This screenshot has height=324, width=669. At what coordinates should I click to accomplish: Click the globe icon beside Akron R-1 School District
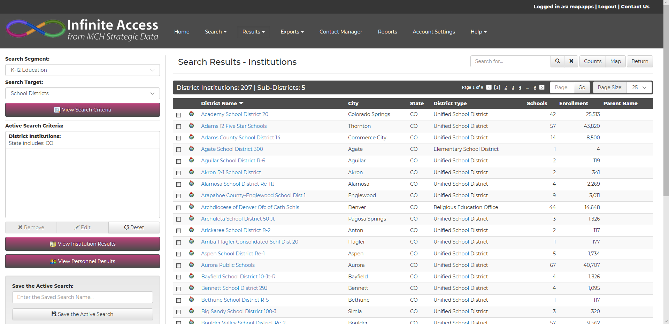click(x=192, y=172)
